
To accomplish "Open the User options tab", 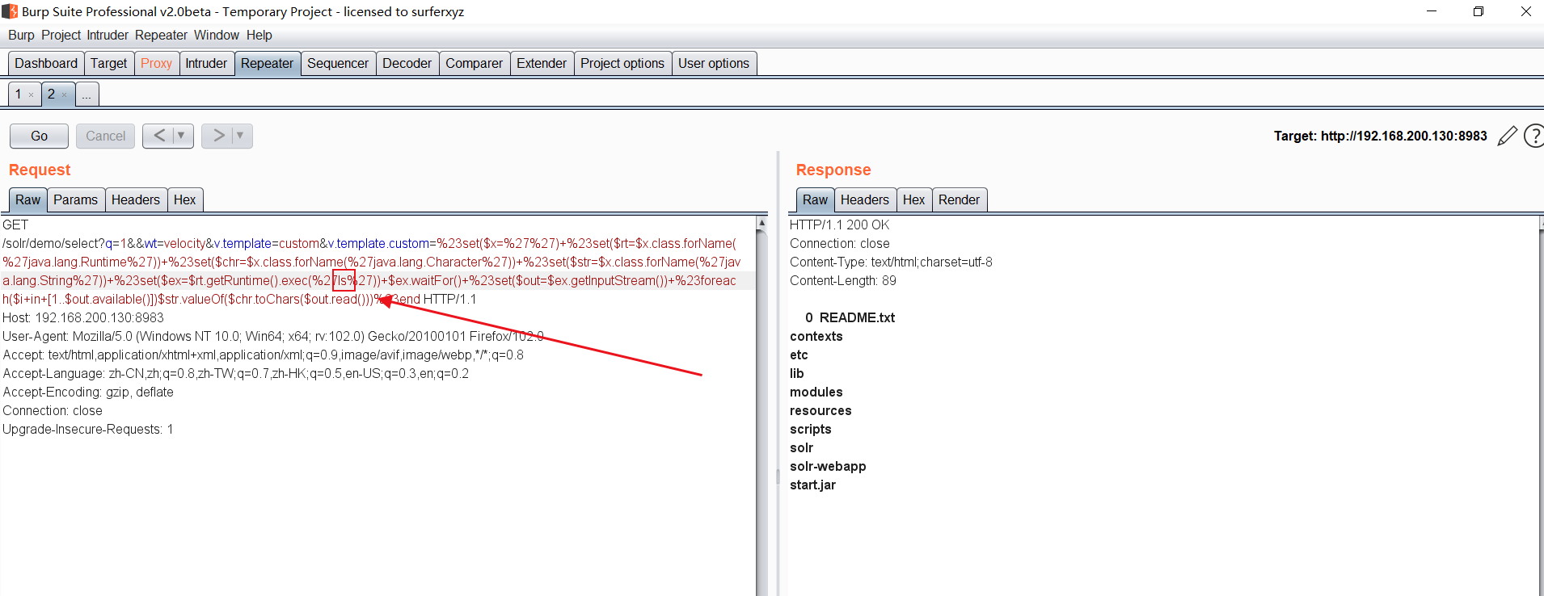I will click(714, 64).
